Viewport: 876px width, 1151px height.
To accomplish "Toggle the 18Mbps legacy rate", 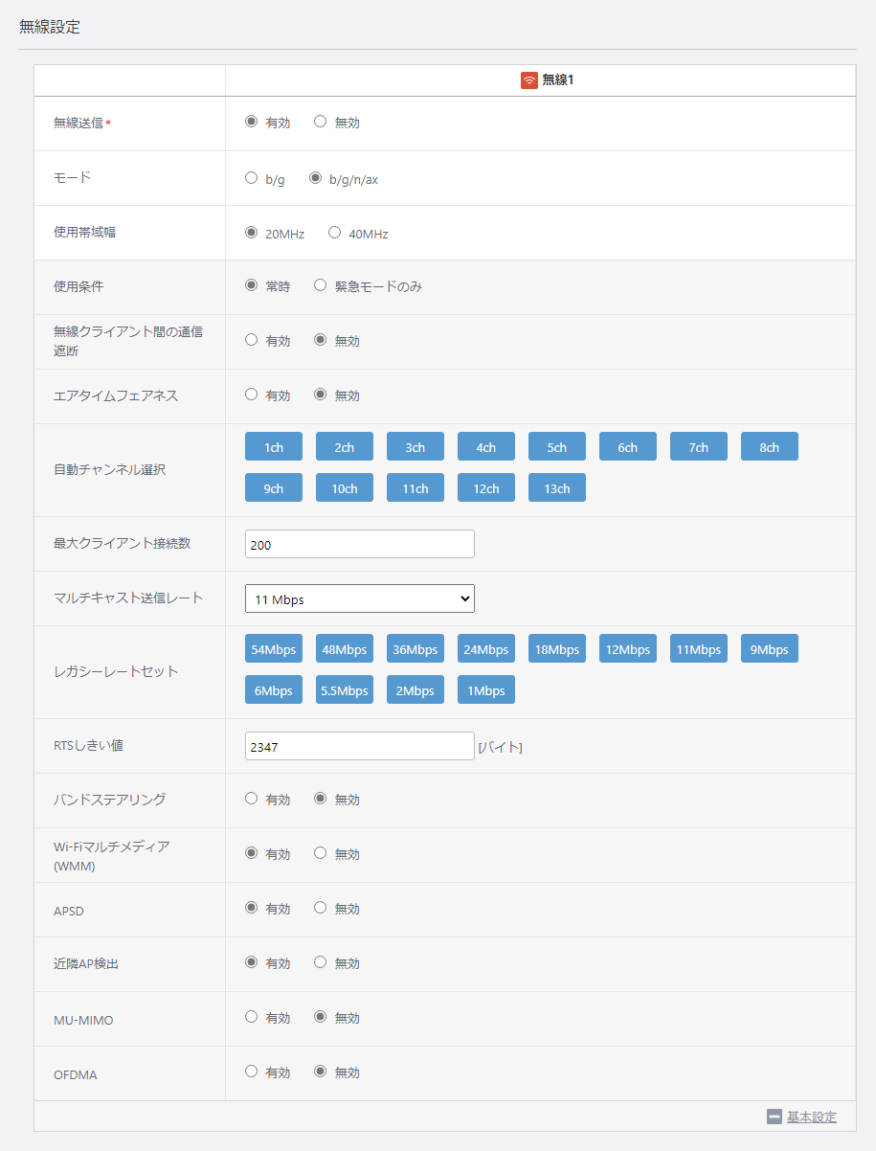I will 557,648.
